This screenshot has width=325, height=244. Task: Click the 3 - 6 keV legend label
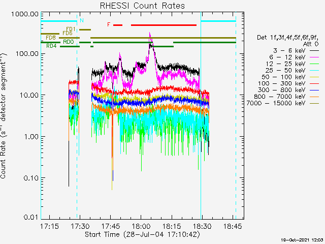click(x=289, y=50)
